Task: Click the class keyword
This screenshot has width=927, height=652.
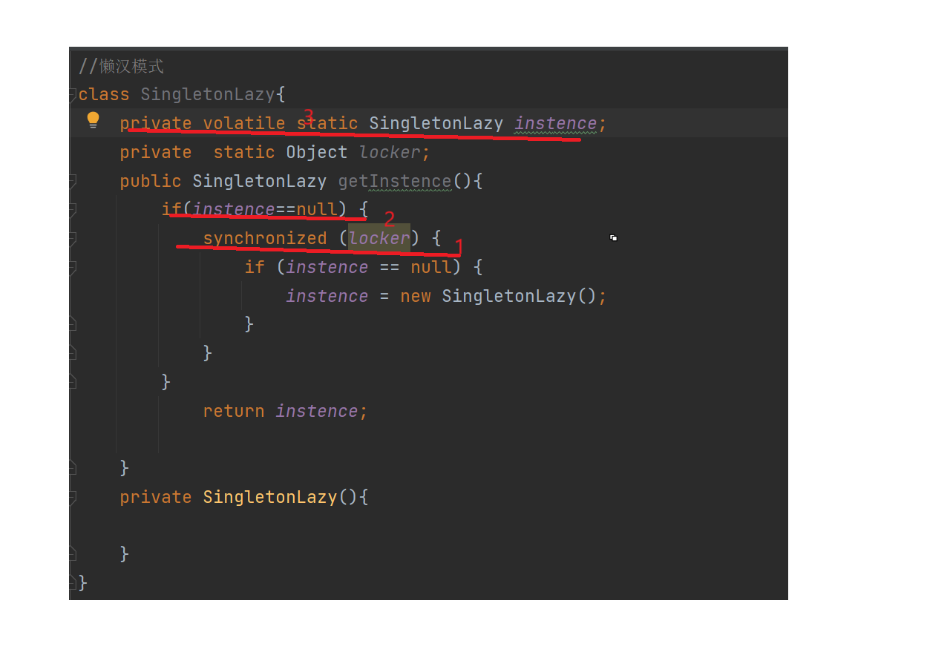Action: point(104,95)
